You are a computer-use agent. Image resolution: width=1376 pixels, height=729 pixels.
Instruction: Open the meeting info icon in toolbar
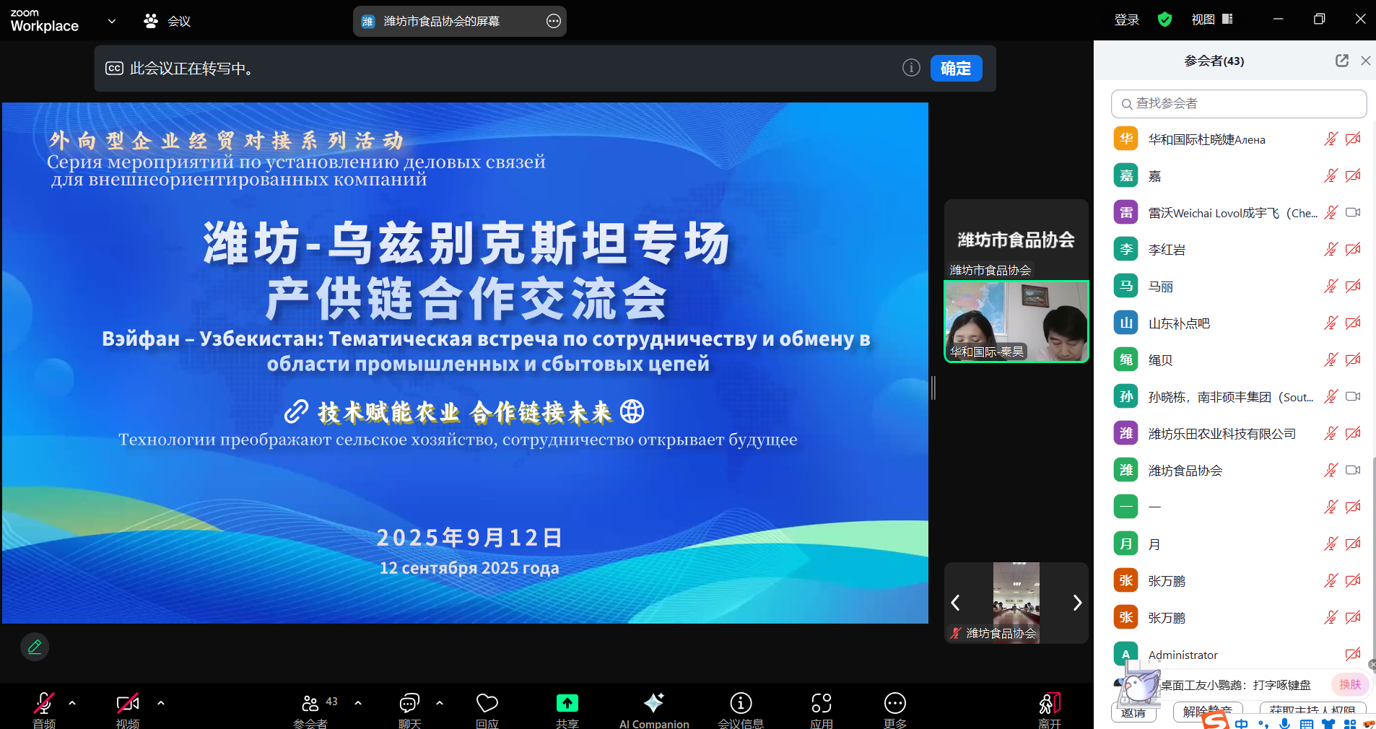point(741,704)
